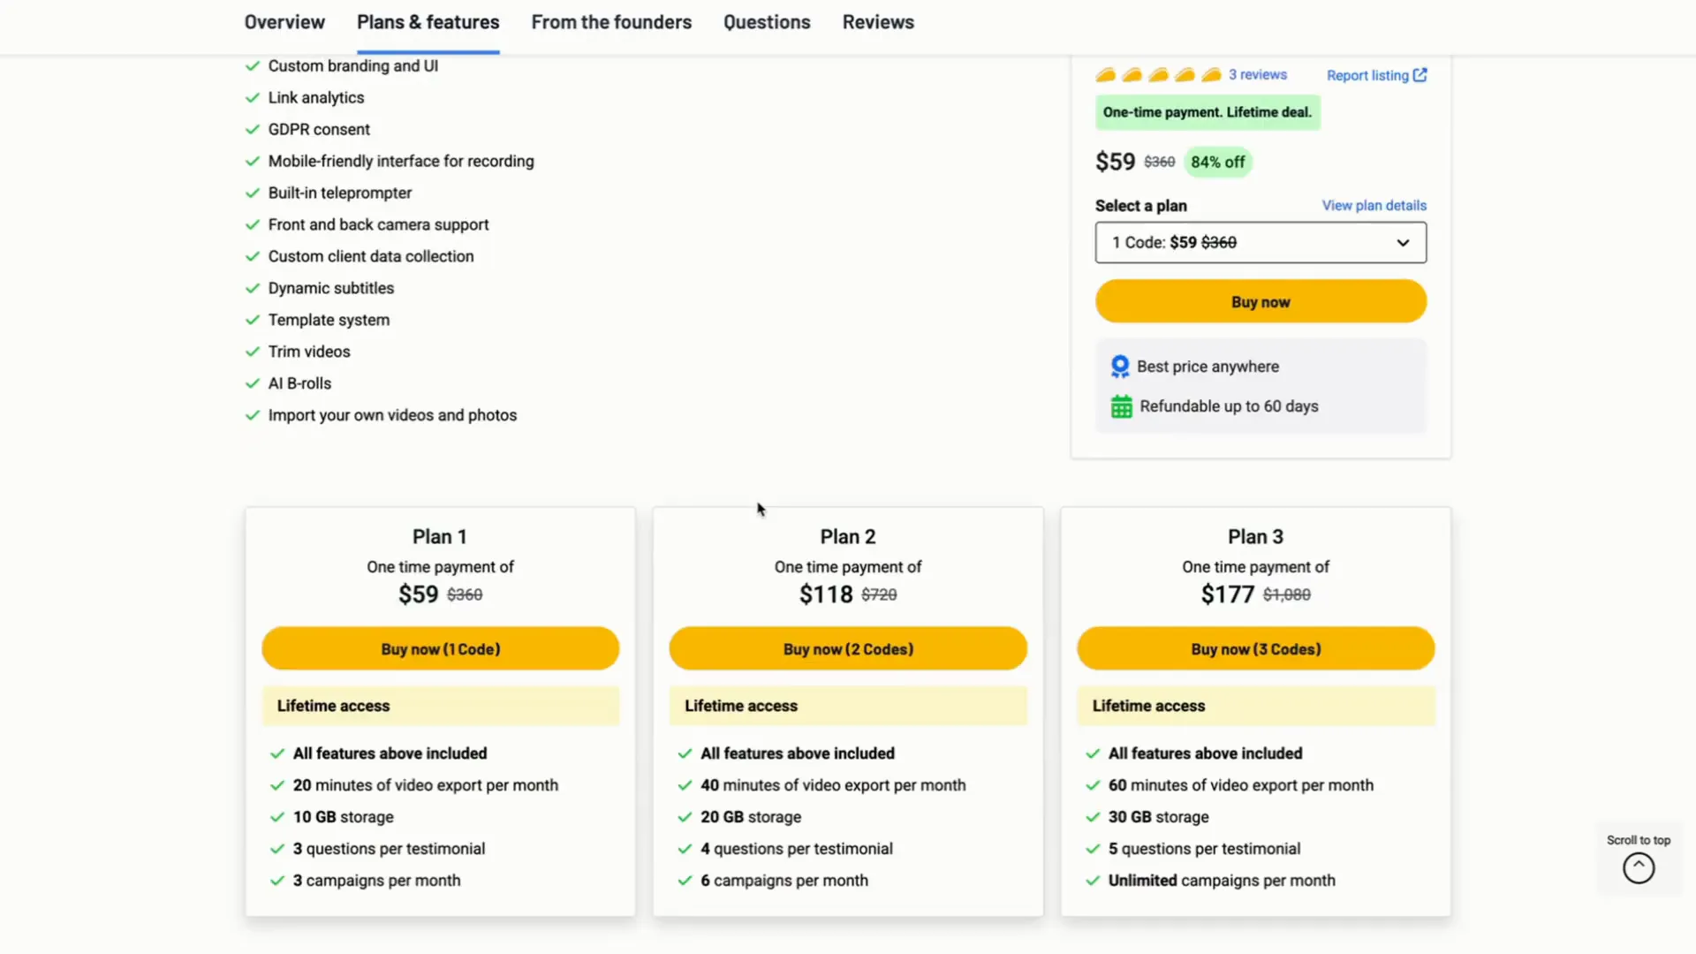Image resolution: width=1696 pixels, height=954 pixels.
Task: Click One-time payment. Lifetime deal. banner
Action: click(1208, 112)
